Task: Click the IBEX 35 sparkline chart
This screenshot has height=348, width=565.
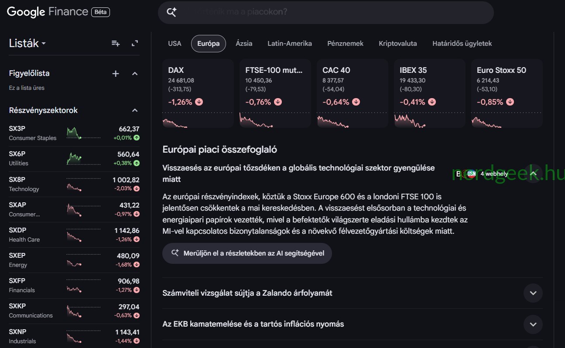Action: (x=430, y=120)
